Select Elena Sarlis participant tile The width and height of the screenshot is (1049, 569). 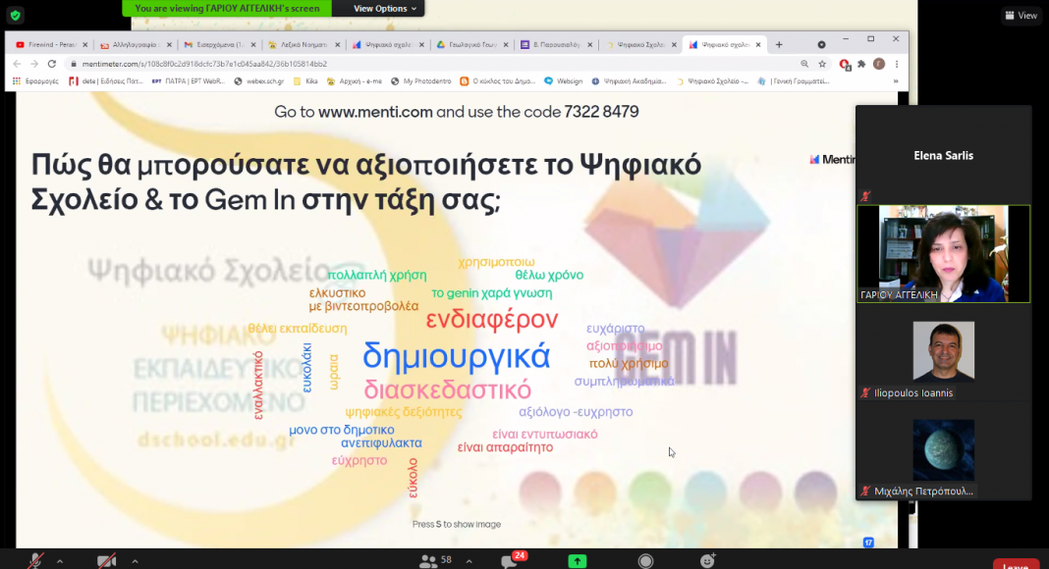(x=943, y=155)
